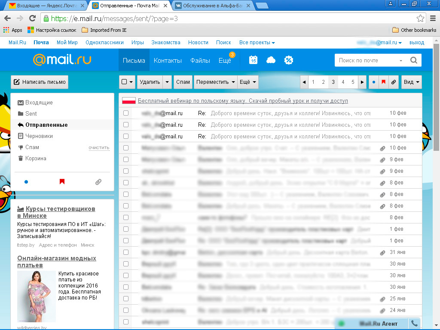Switch to Письма tab

pos(134,60)
